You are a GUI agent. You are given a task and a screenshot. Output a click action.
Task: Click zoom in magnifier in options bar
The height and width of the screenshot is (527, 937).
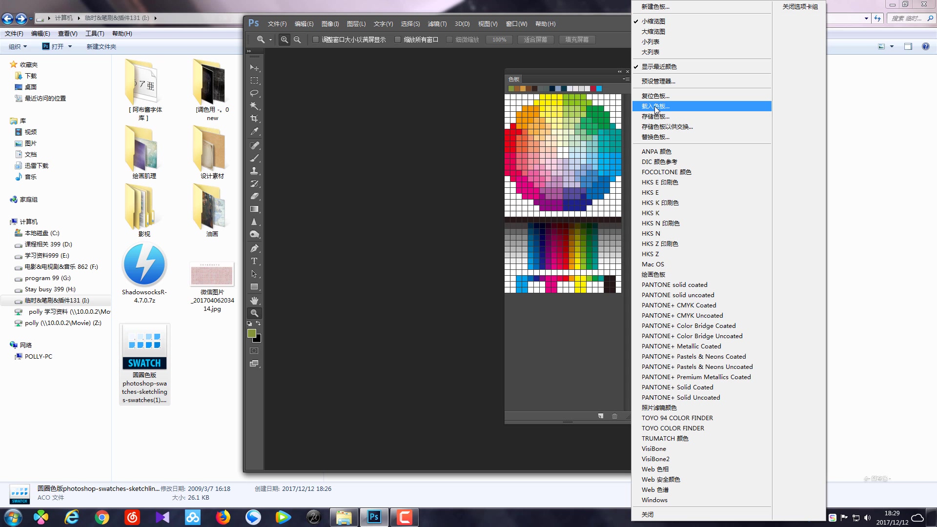pos(285,40)
